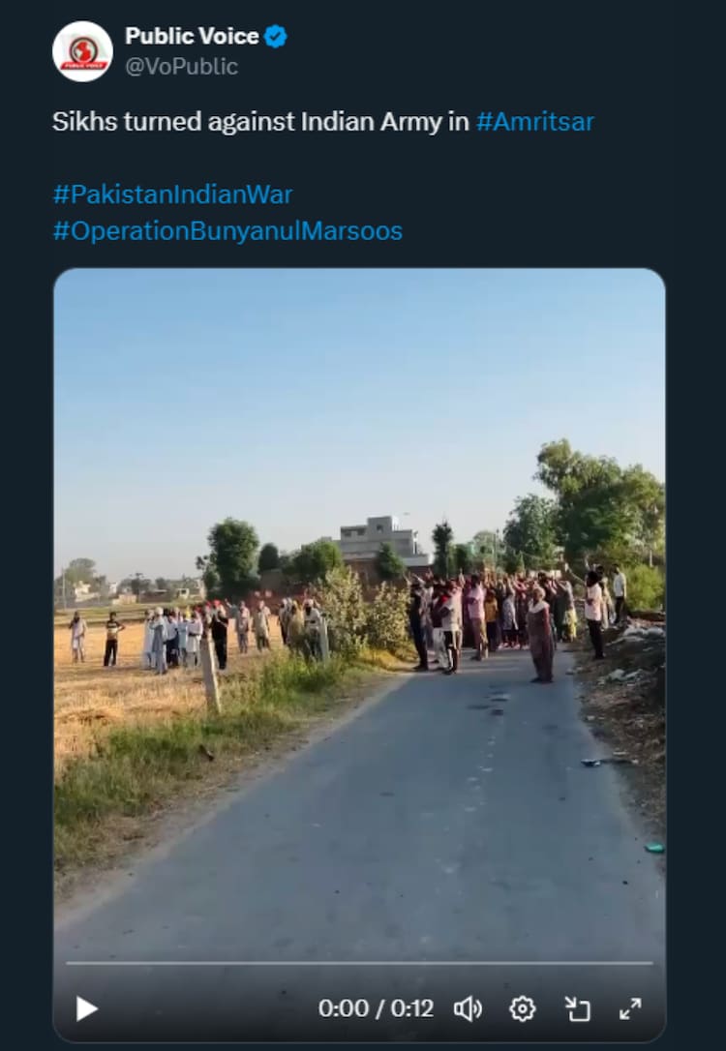Click the building in the video background
This screenshot has height=1051, width=726.
[x=380, y=540]
